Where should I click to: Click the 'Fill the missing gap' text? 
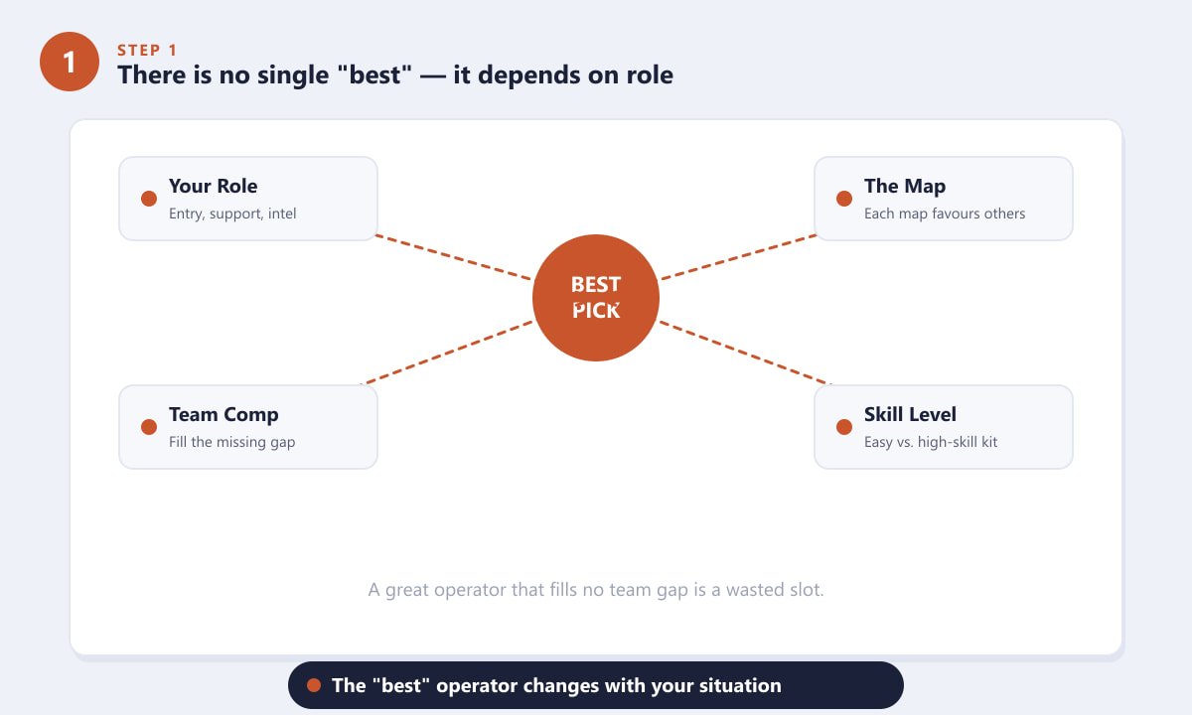[231, 442]
